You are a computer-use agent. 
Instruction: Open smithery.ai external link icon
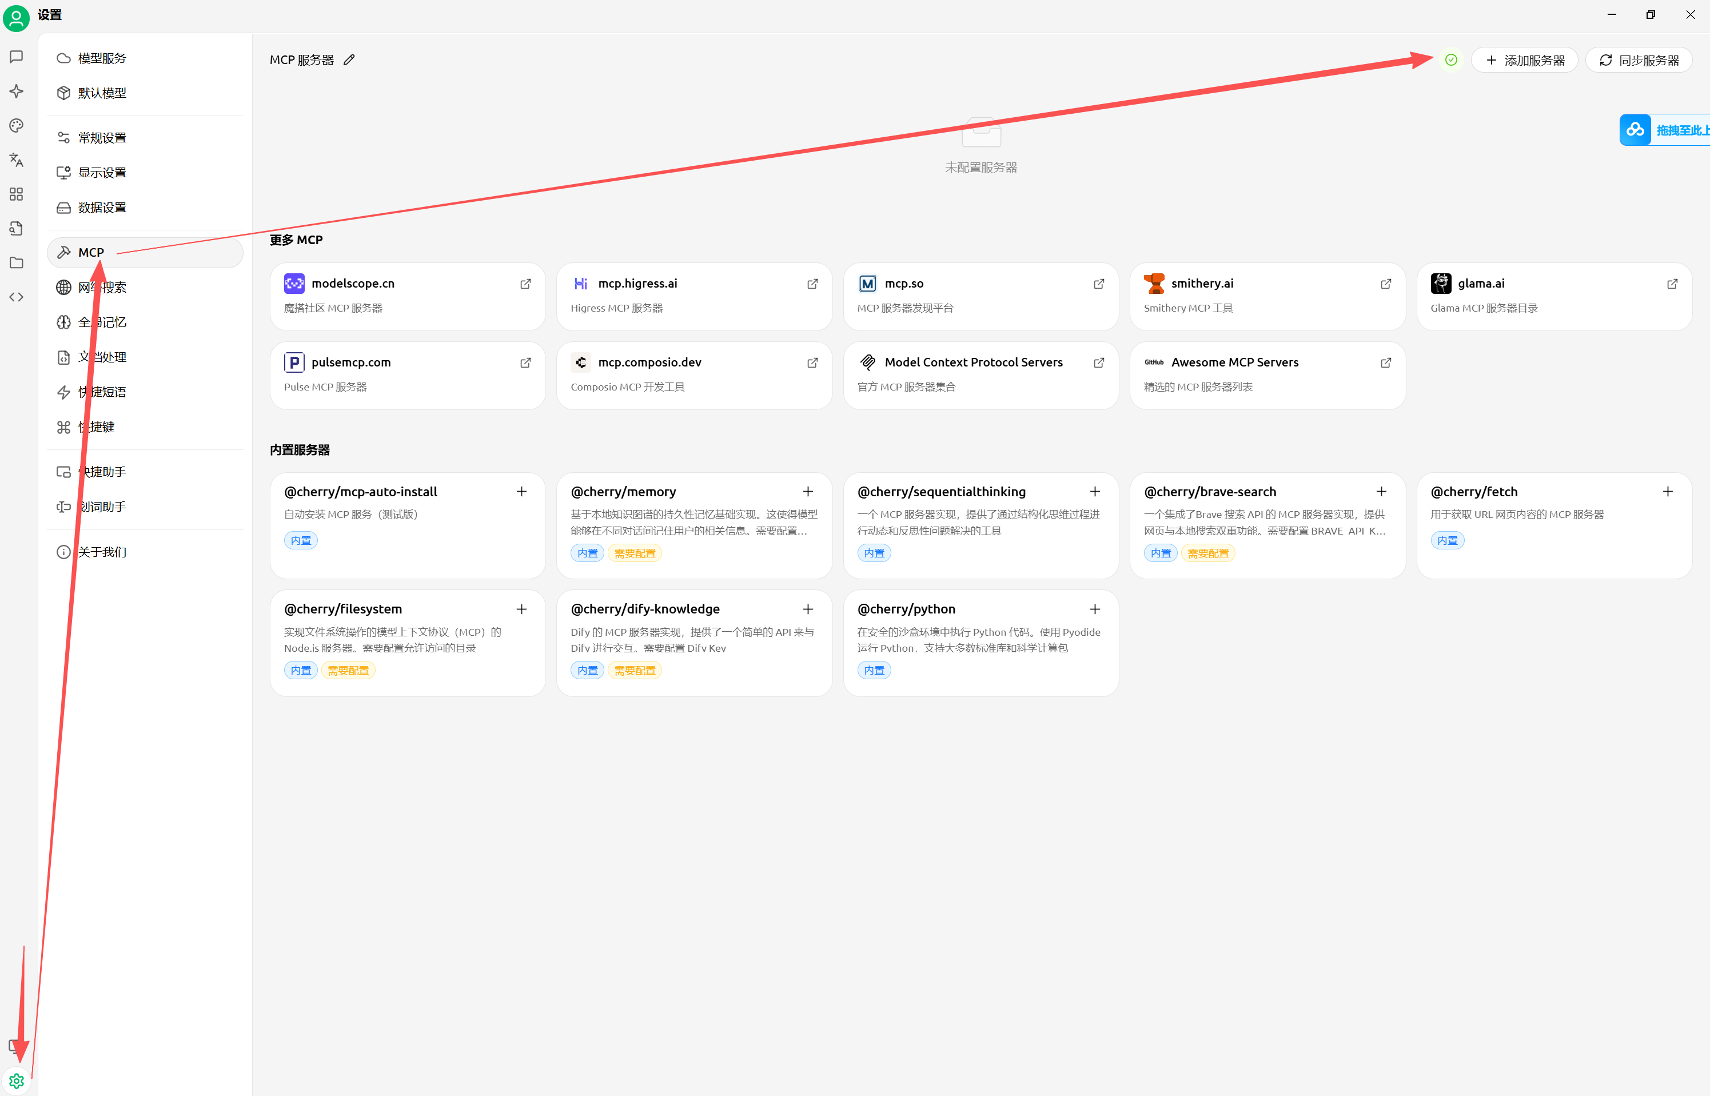[1385, 283]
